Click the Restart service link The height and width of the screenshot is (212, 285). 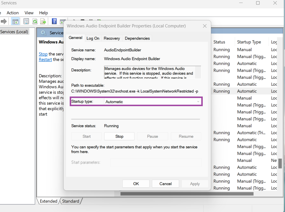pos(45,59)
